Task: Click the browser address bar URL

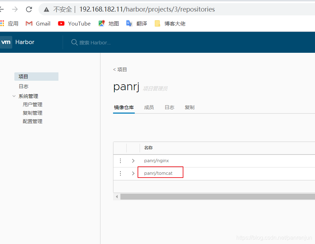Action: point(147,9)
